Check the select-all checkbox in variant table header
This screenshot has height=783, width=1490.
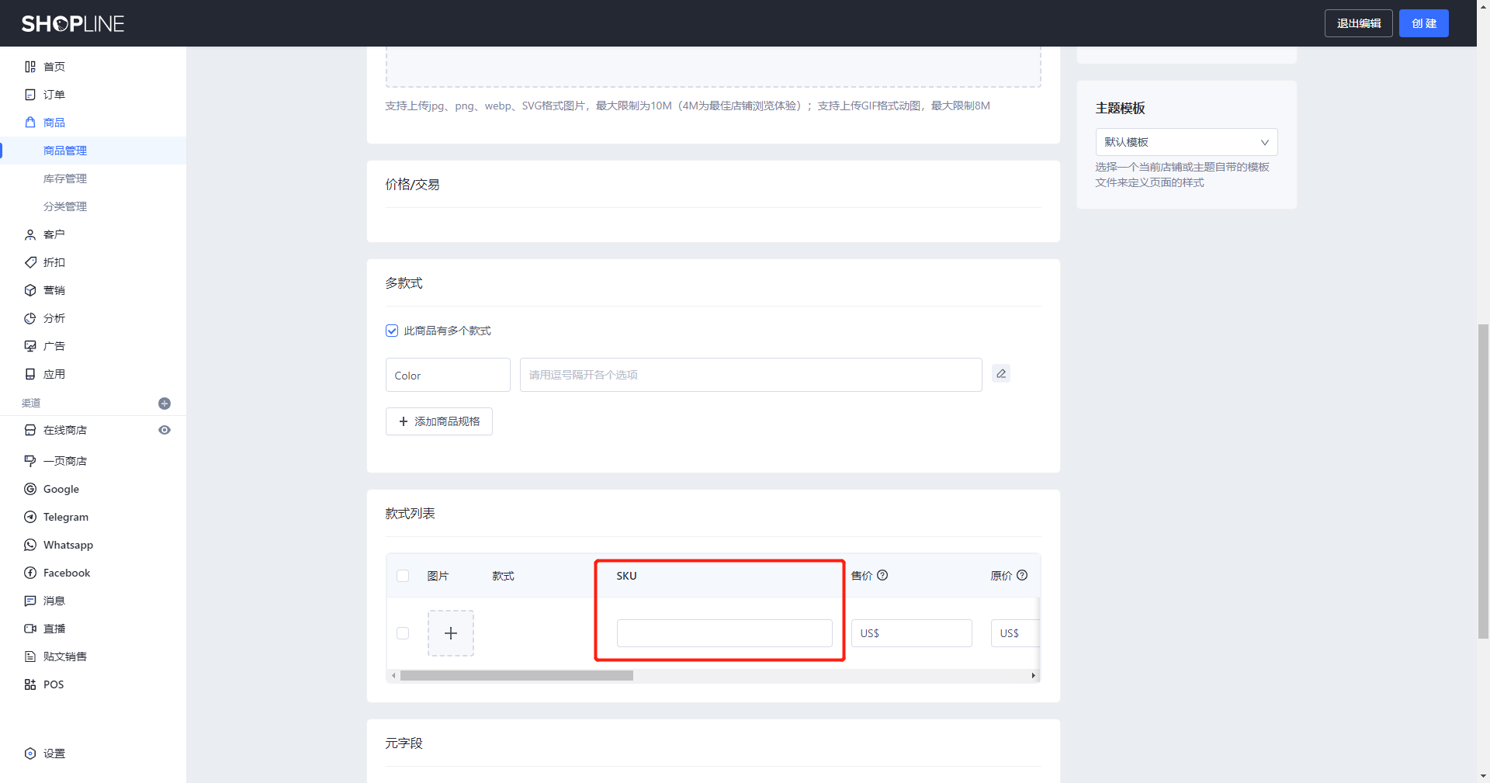(x=403, y=576)
